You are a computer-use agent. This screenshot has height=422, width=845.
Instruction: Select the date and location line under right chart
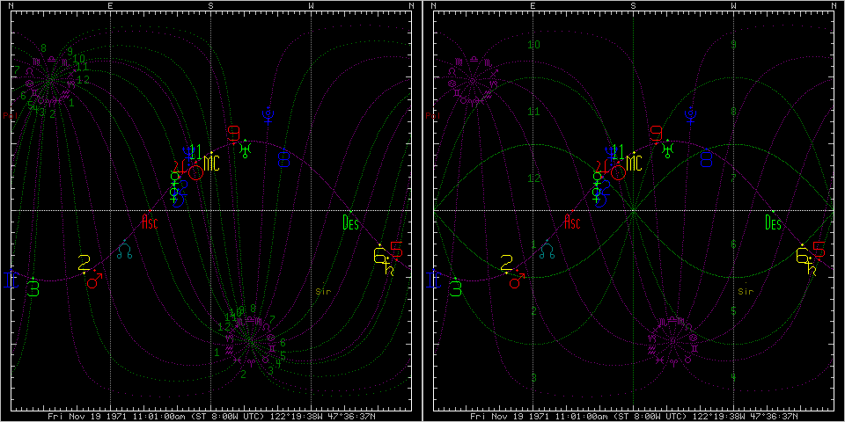coord(634,417)
